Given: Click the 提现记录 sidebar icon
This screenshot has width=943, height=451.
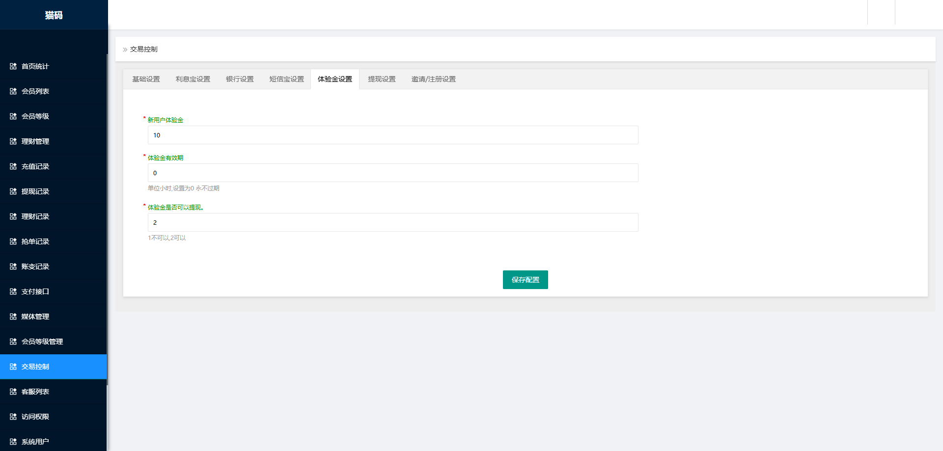Looking at the screenshot, I should (x=13, y=191).
